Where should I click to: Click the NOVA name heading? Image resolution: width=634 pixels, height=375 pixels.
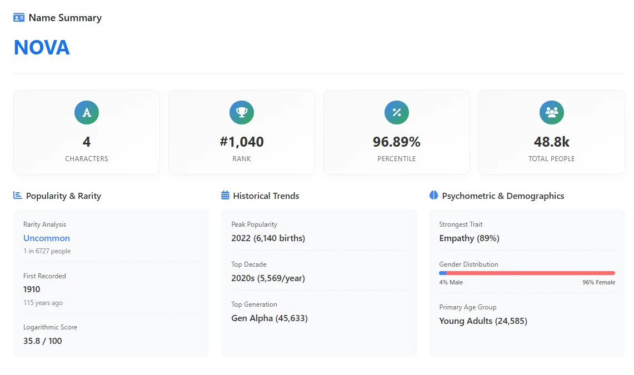pyautogui.click(x=42, y=48)
